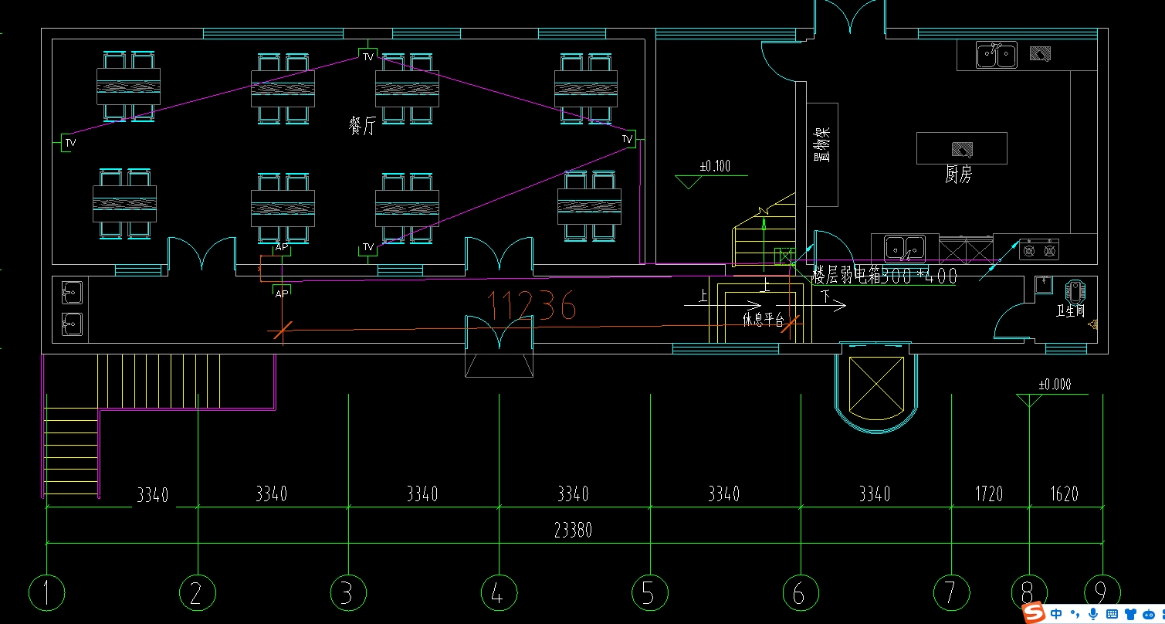Open the Sogou soft keyboard icon
Viewport: 1165px width, 624px height.
[x=1113, y=614]
